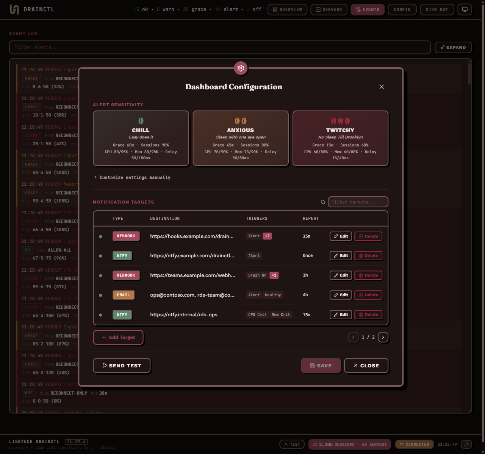The image size is (485, 454).
Task: Delete the ops@contoso.com email target
Action: point(368,295)
